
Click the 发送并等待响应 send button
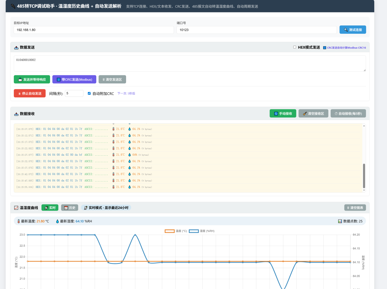[32, 80]
